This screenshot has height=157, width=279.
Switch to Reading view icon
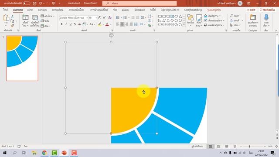coord(227,147)
